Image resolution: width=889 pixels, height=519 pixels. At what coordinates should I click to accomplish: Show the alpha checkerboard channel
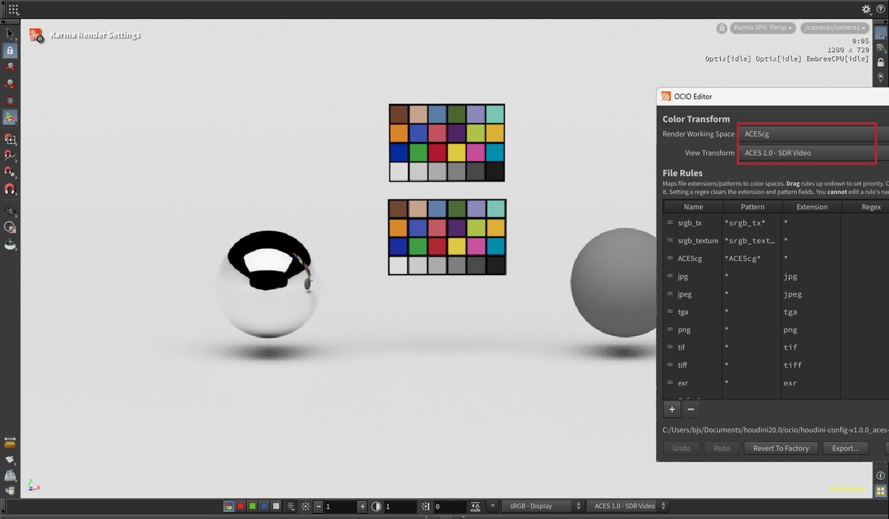[x=276, y=506]
